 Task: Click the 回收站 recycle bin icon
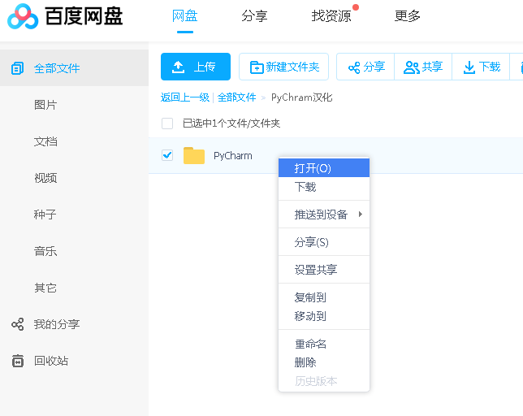(x=17, y=361)
